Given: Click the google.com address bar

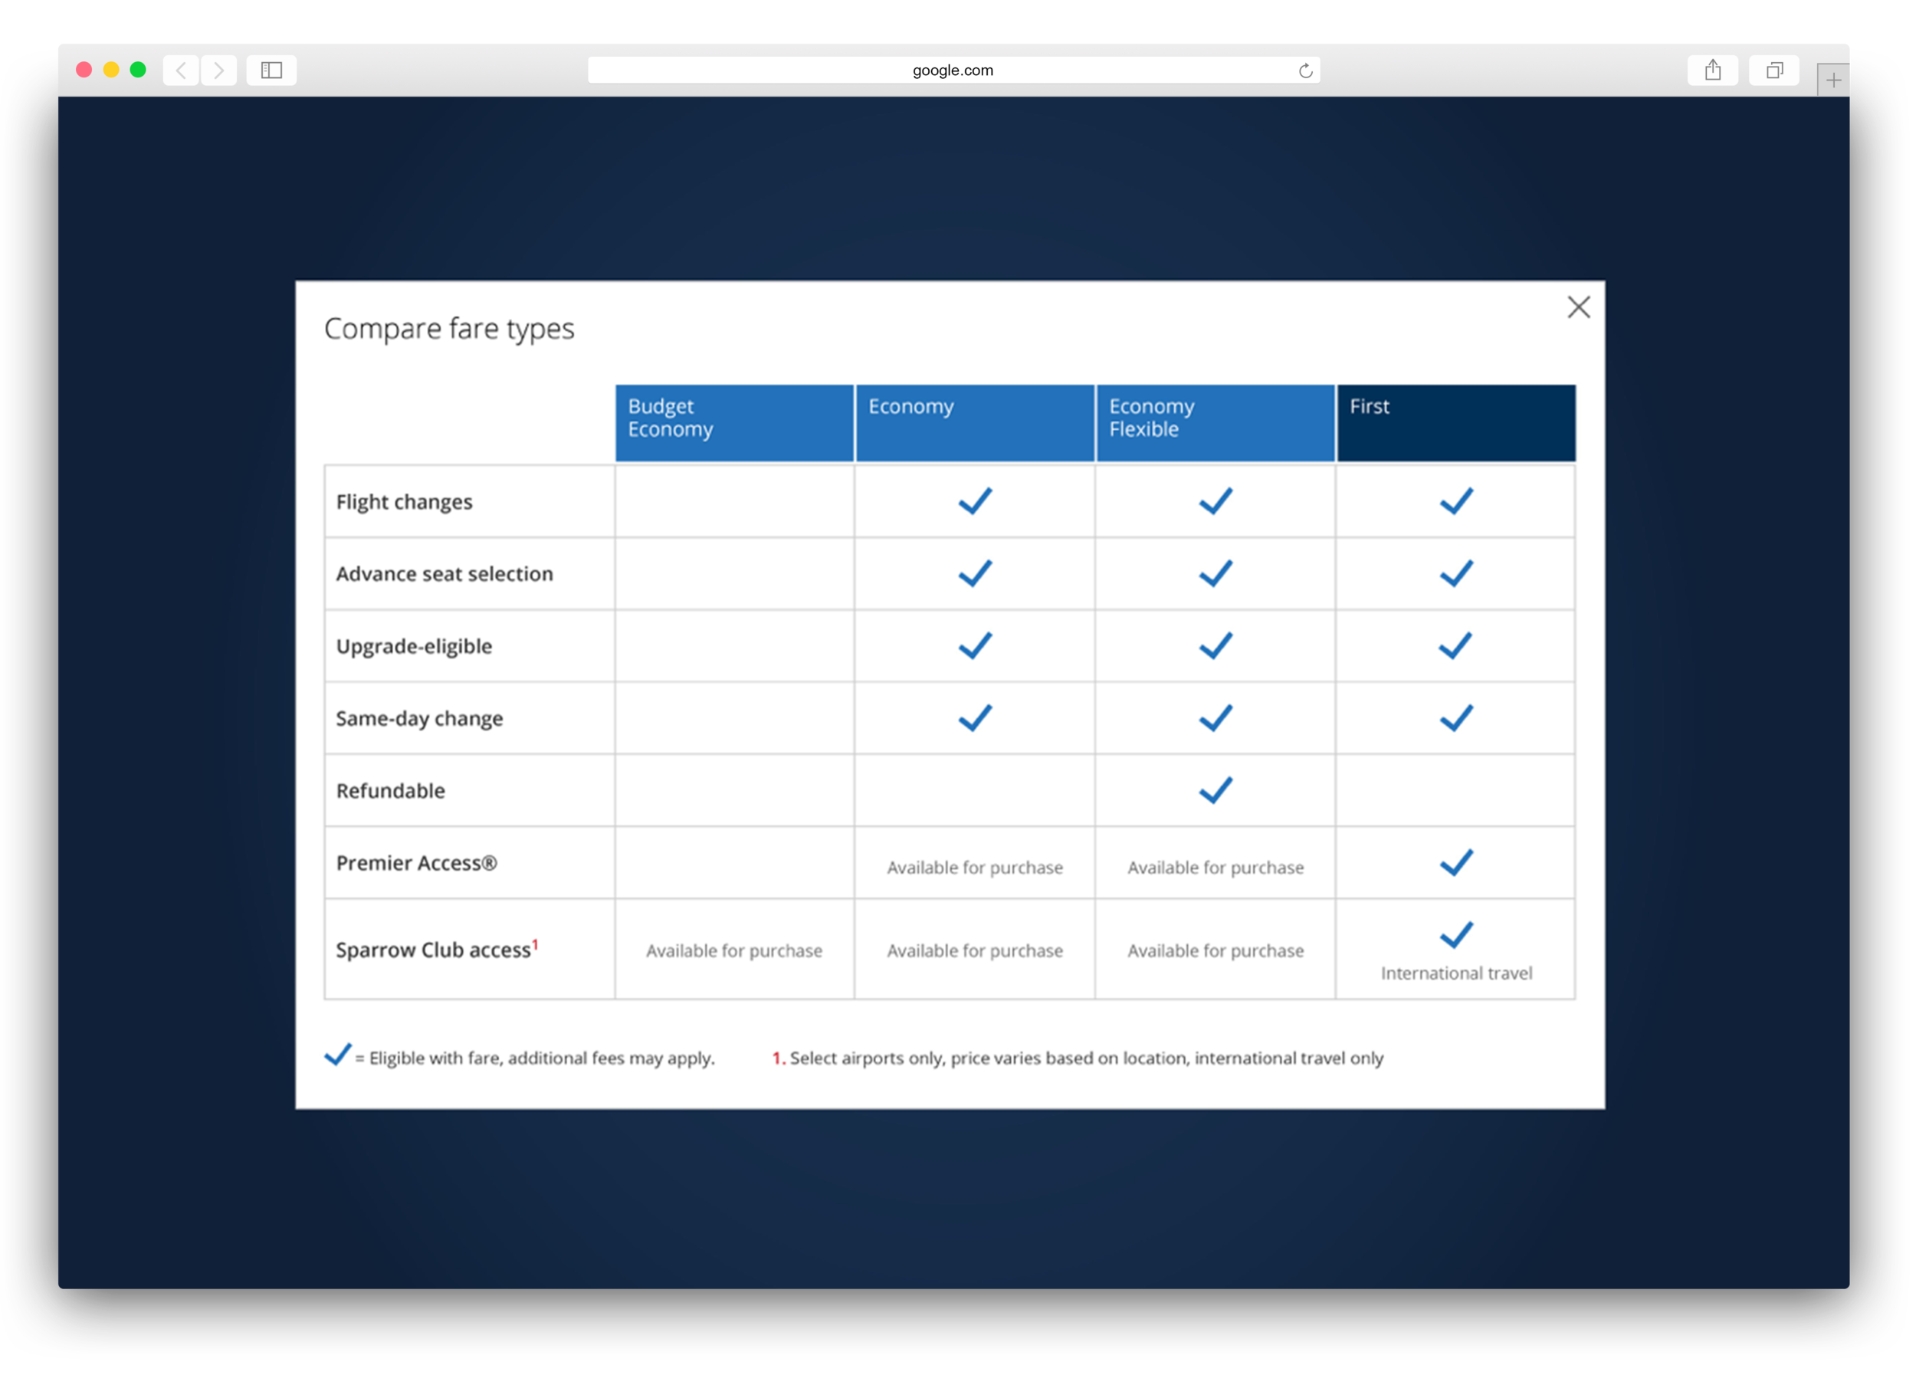Looking at the screenshot, I should (952, 70).
